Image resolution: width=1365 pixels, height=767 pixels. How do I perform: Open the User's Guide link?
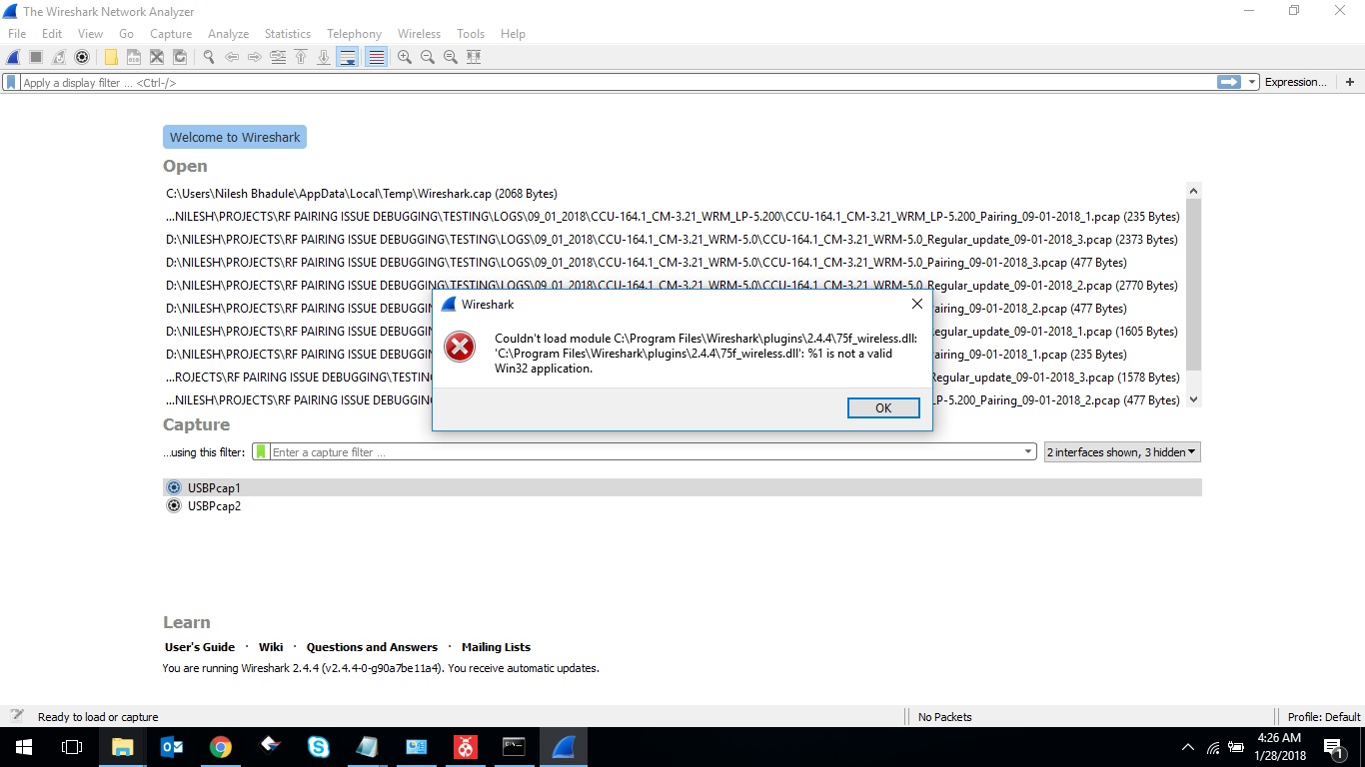[x=200, y=647]
